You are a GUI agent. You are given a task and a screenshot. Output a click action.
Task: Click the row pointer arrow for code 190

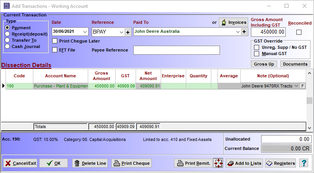click(3, 86)
